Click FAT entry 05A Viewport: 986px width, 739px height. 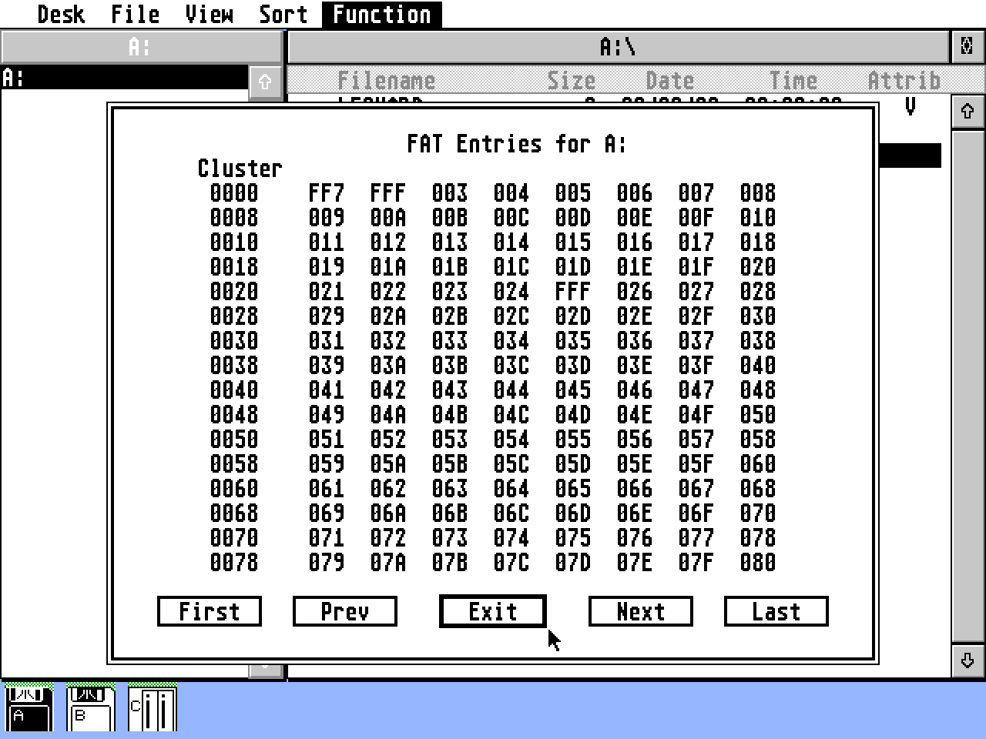click(388, 463)
